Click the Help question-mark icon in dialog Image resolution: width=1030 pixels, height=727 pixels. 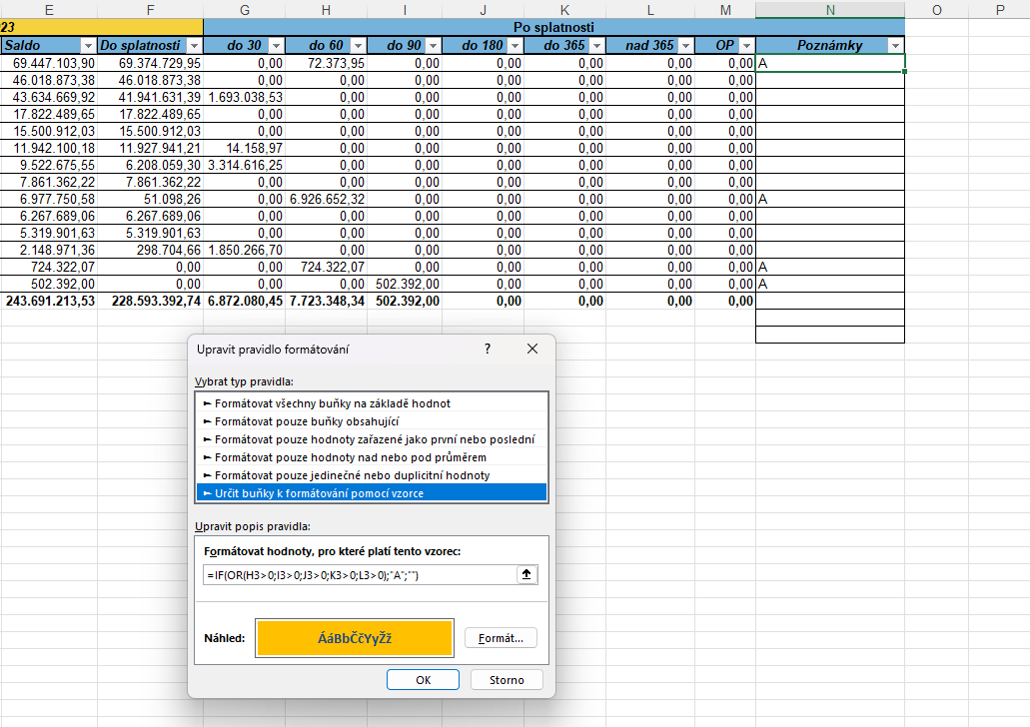pos(487,349)
